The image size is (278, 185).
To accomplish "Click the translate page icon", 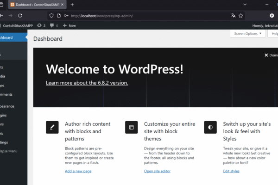I will click(x=233, y=16).
